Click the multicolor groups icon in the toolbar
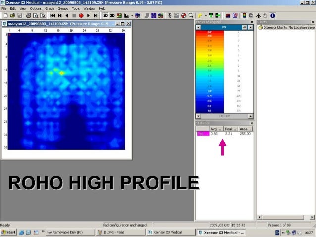 [x=161, y=15]
